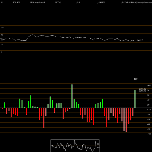This screenshot has height=152, width=152.
Task: Click the RSI line peak above 70
Action: tap(33, 34)
